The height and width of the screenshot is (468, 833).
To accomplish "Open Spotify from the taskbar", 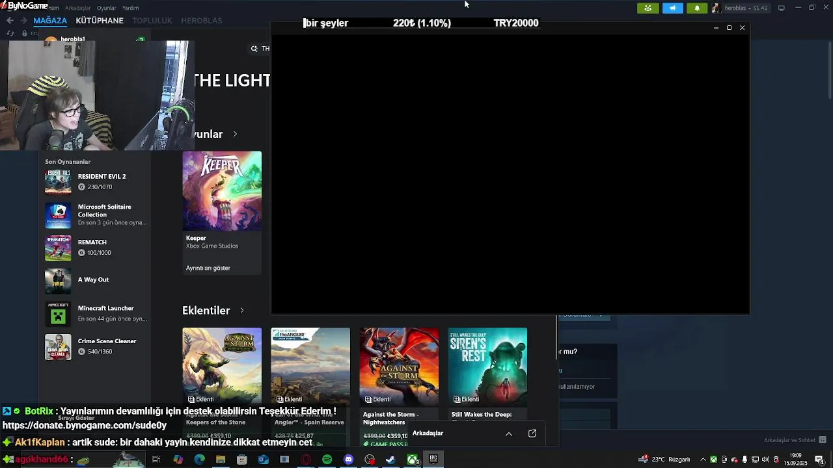I will coord(327,460).
